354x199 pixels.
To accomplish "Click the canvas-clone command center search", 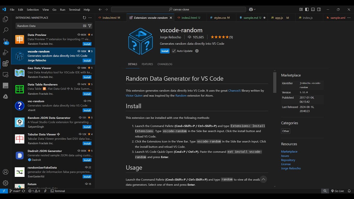I will (178, 9).
